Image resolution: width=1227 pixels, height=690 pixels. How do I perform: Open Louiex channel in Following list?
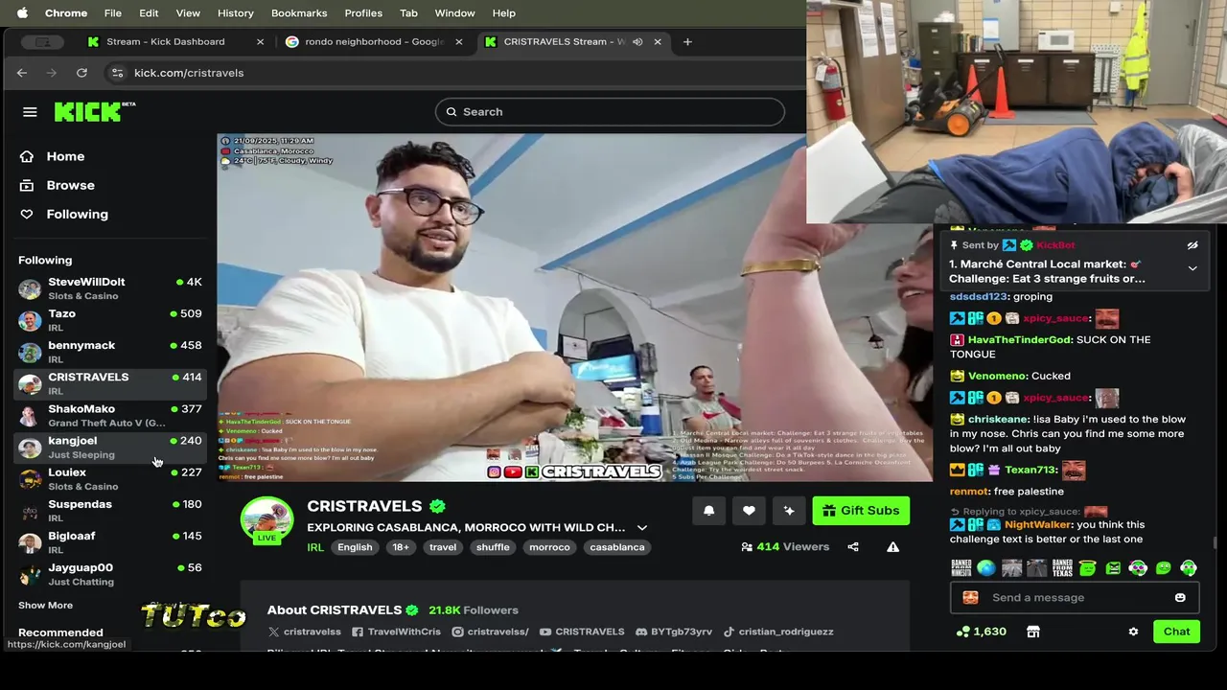click(109, 478)
